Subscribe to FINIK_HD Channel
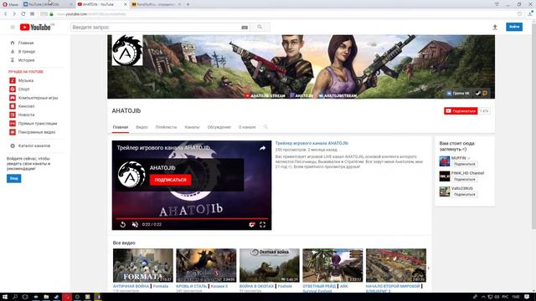 (464, 179)
